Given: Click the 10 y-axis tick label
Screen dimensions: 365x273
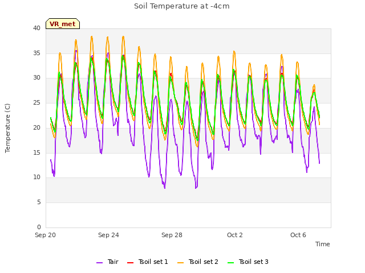Looking at the screenshot, I should 36,177.
